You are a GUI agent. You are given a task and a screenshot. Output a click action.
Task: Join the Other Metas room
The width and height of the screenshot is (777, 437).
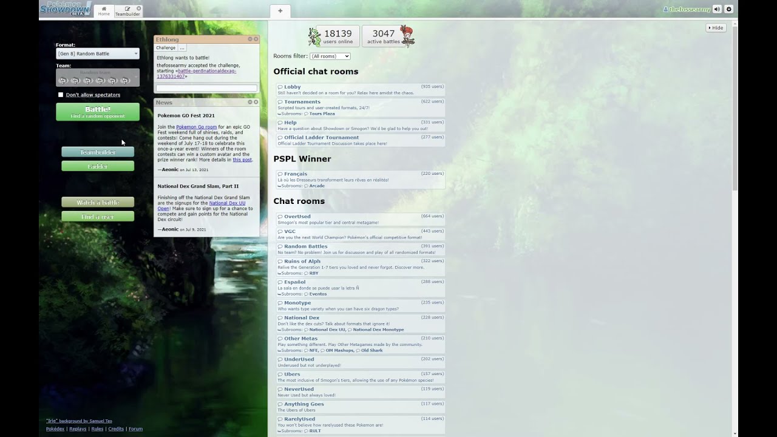click(360, 344)
